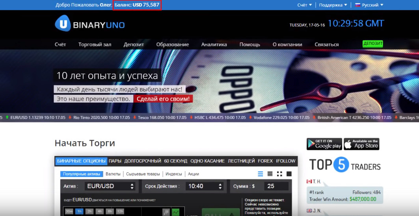
Task: Open the Образование navigation item
Action: 172,44
